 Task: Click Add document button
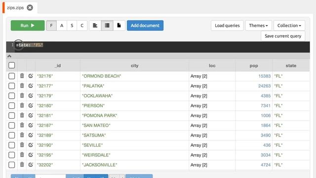tap(145, 25)
